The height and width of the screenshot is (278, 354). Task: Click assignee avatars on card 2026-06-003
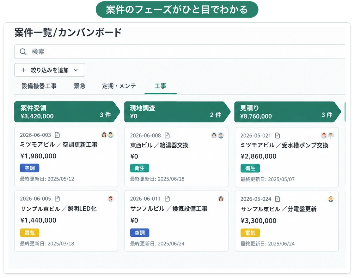[x=107, y=135]
